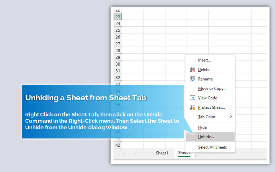Select the Sheet2 tab

184,153
